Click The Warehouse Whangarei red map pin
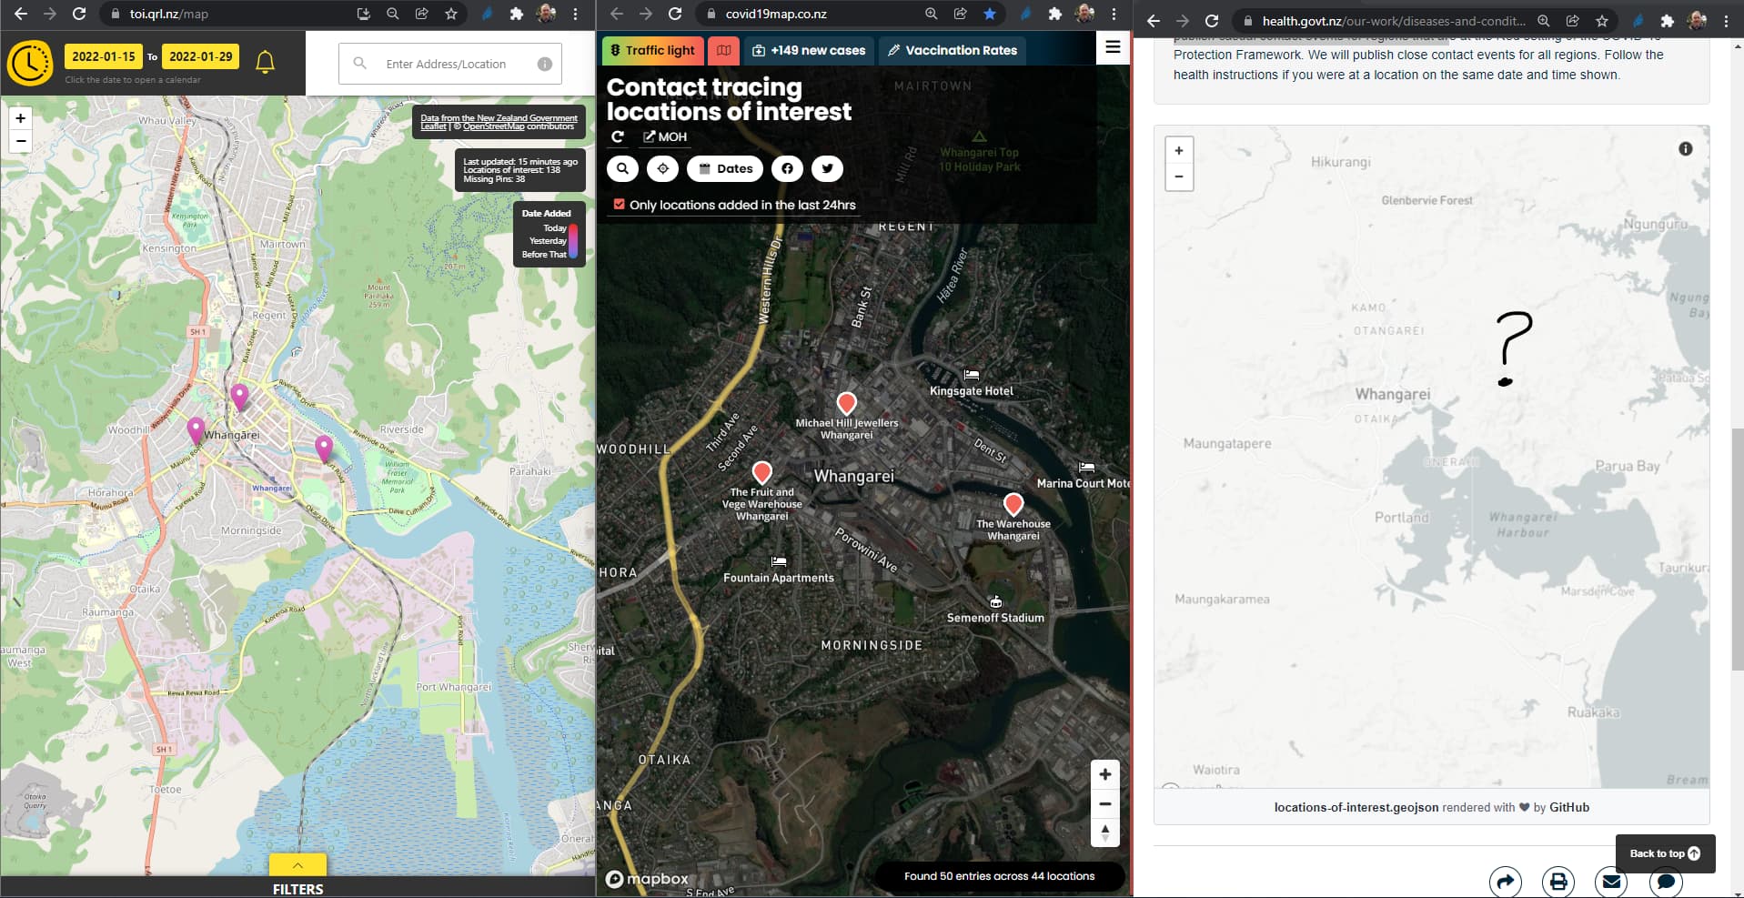This screenshot has width=1744, height=898. [x=1013, y=503]
